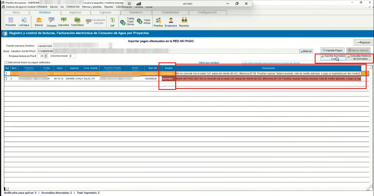
Task: Click the Hora column header
Action: click(60, 68)
